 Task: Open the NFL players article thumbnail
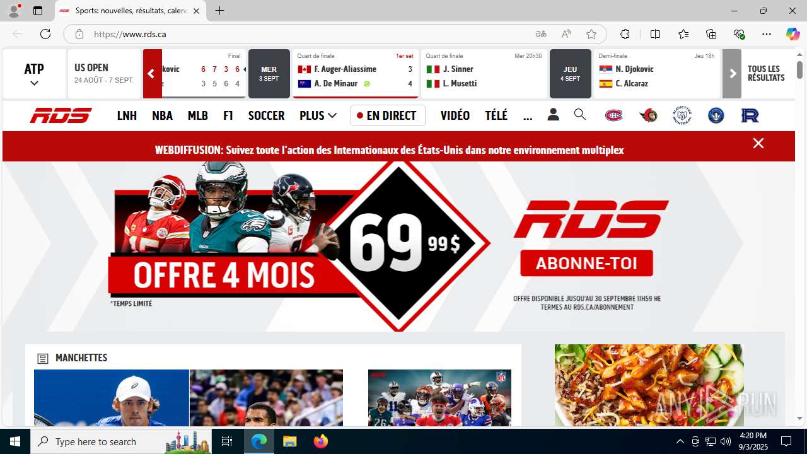(439, 398)
